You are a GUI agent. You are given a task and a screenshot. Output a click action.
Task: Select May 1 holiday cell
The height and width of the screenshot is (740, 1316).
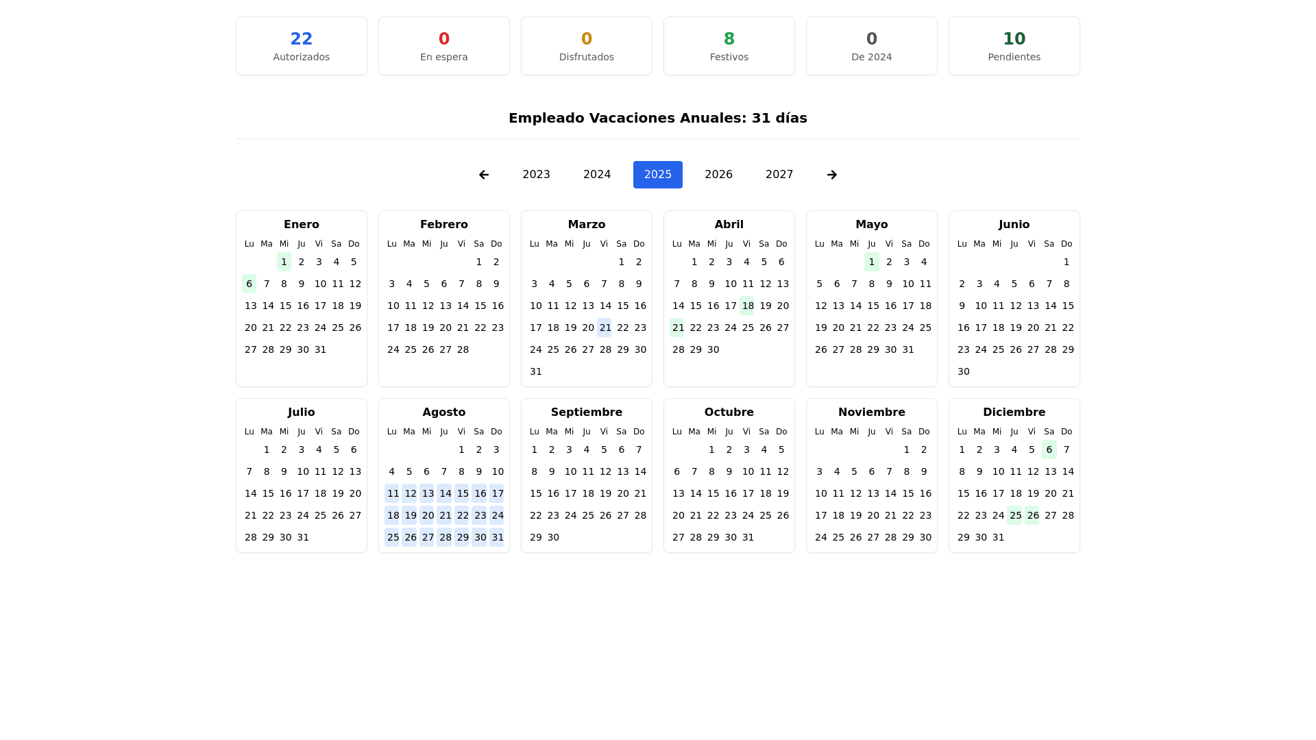pyautogui.click(x=871, y=262)
